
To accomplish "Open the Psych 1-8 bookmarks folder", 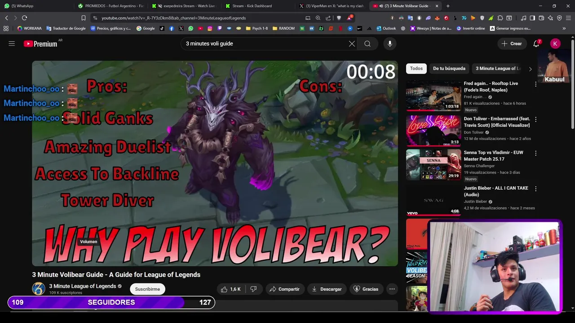I will (x=257, y=28).
